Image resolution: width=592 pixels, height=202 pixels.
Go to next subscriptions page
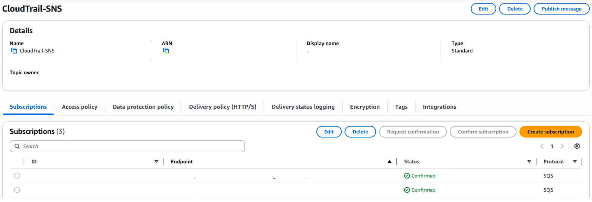pyautogui.click(x=562, y=146)
